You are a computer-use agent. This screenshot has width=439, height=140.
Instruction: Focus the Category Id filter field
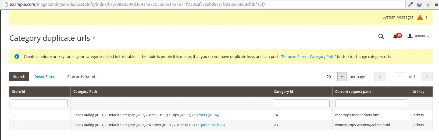click(x=301, y=103)
